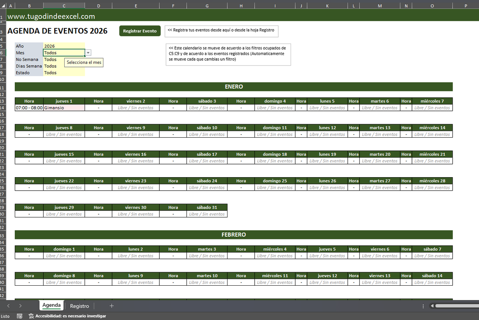The height and width of the screenshot is (320, 479).
Task: Click the miércoles 28 day header
Action: 432,181
